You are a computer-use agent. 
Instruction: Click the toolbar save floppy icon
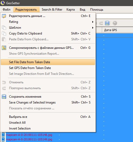(107, 23)
